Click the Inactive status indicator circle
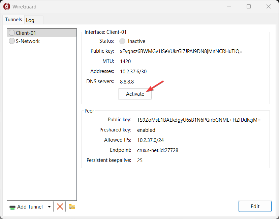The image size is (279, 219). coord(122,41)
